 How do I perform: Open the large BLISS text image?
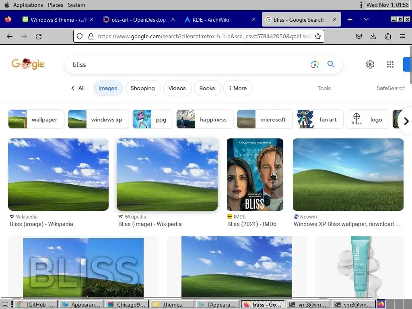(x=83, y=267)
